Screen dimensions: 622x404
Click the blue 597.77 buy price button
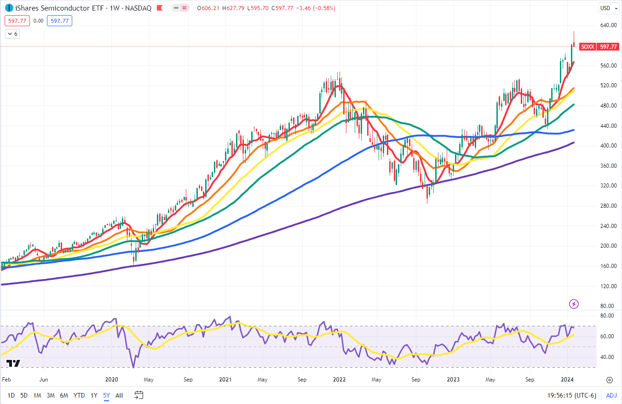(x=60, y=21)
